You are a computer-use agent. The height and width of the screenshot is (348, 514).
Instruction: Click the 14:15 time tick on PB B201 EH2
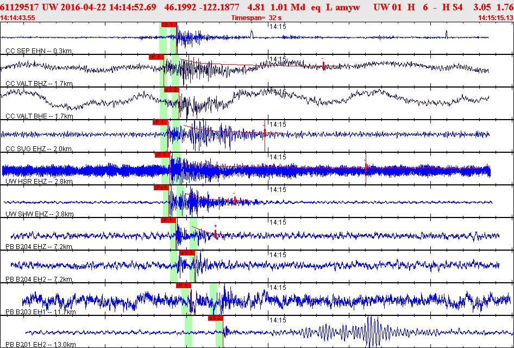[278, 320]
